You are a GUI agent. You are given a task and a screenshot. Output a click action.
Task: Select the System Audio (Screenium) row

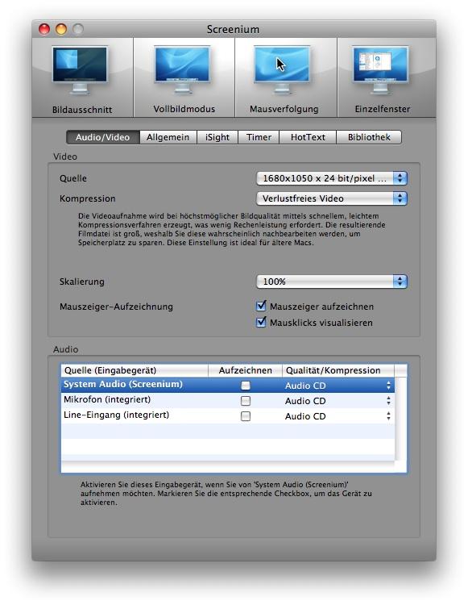coord(228,385)
